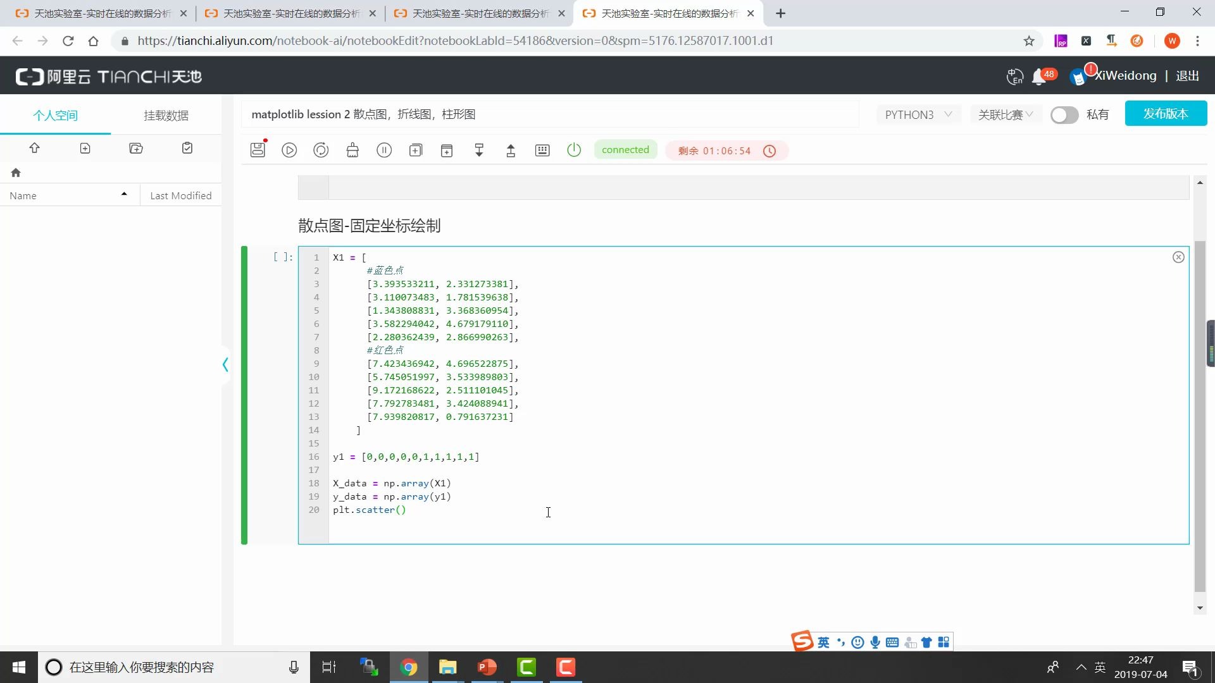The image size is (1215, 683).
Task: Switch to the 挂载数据 tab
Action: [x=166, y=115]
